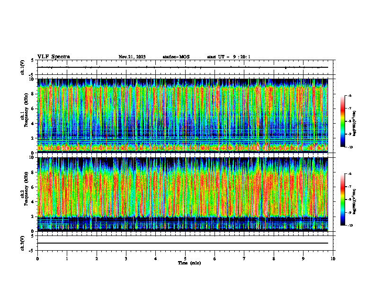375x290 pixels.
Task: Click the "5" voltage tick beside ch.1(V)
Action: pyautogui.click(x=32, y=61)
